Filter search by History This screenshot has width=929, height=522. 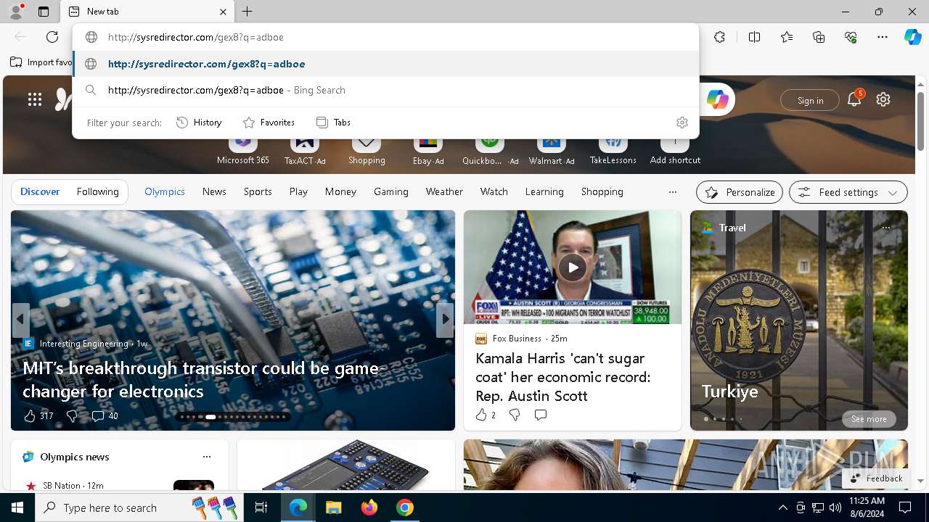point(199,123)
